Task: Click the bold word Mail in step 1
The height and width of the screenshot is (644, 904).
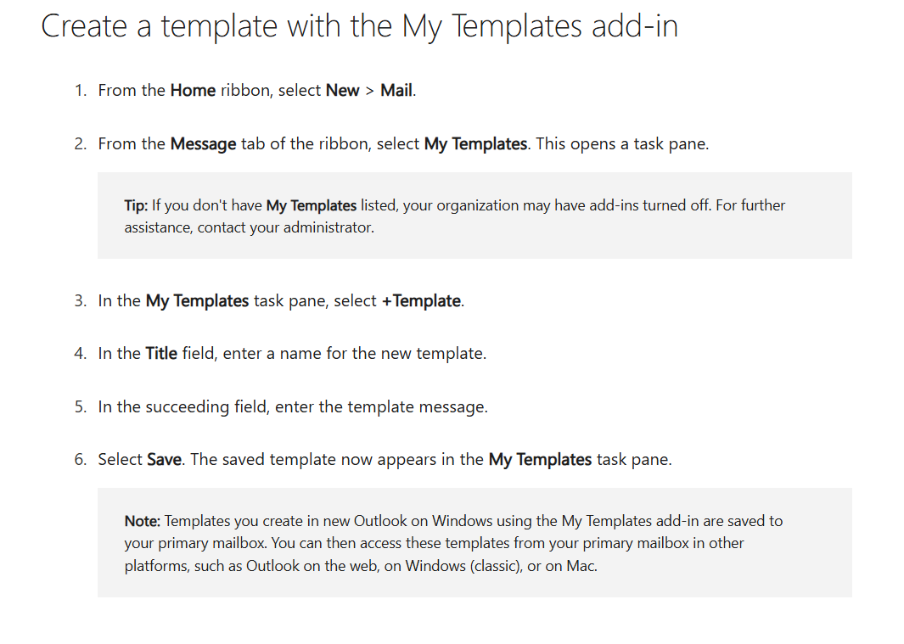Action: click(396, 91)
